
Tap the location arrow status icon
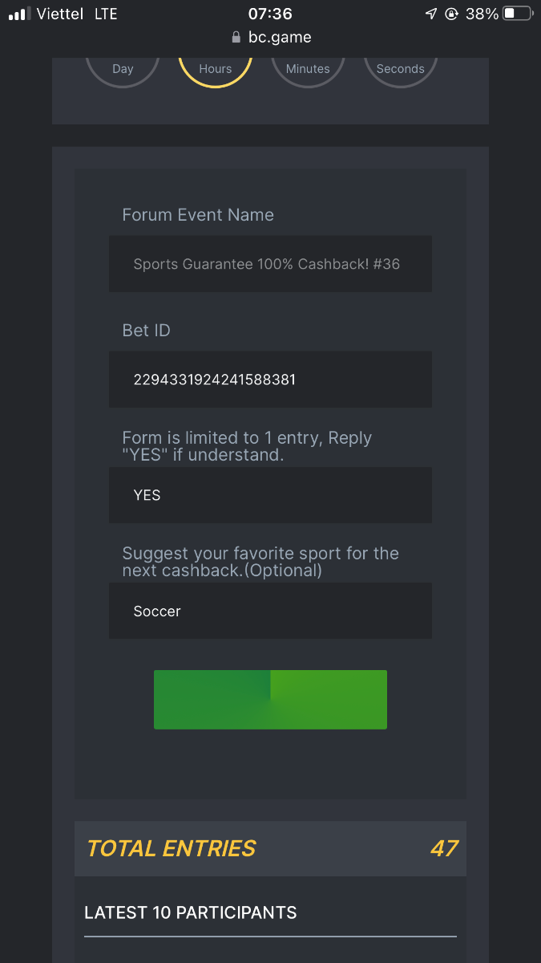[x=431, y=14]
